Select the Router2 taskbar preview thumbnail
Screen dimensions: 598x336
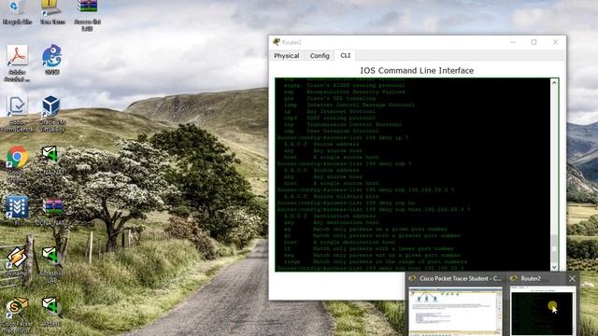[542, 312]
